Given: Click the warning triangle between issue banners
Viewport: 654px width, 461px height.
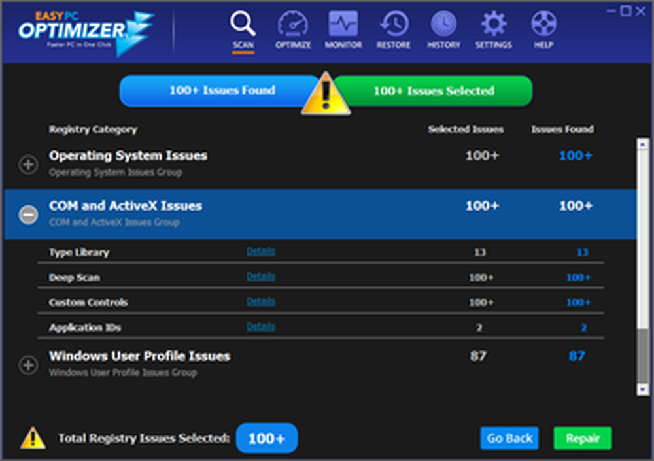Looking at the screenshot, I should point(326,94).
